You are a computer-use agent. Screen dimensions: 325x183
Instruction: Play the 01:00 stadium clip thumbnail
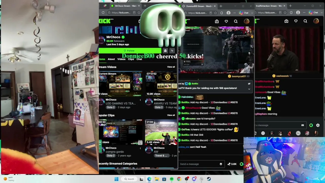click(161, 132)
